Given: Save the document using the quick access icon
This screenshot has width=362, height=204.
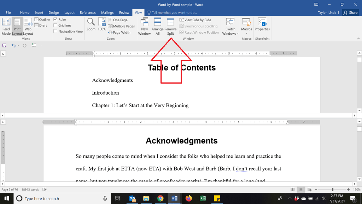Looking at the screenshot, I should [4, 45].
